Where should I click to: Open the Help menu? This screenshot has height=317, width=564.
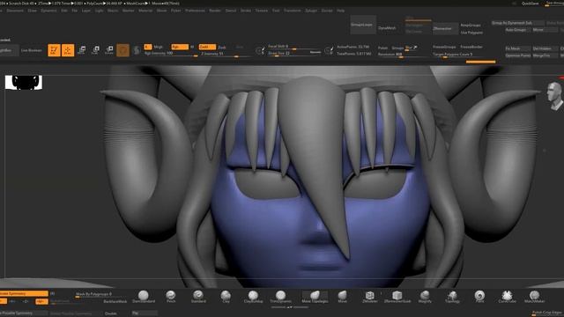[x=341, y=11]
